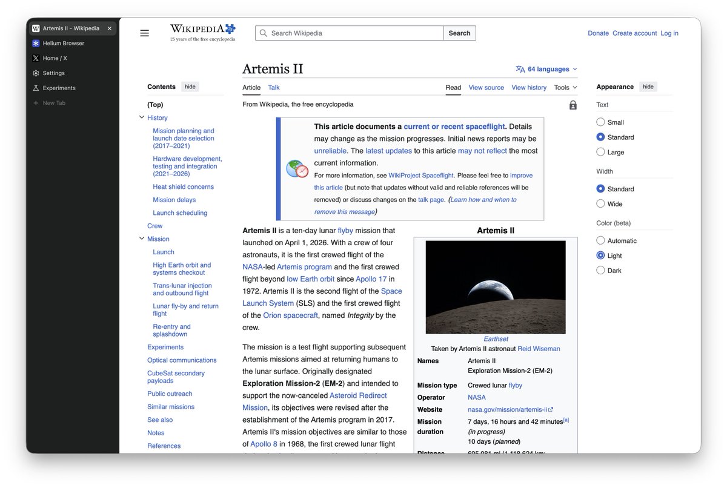Switch to the Talk tab
Image resolution: width=727 pixels, height=488 pixels.
(x=274, y=88)
